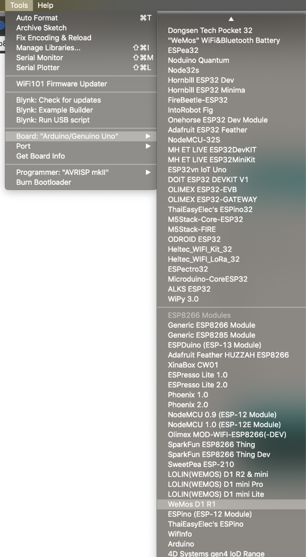The height and width of the screenshot is (557, 306).
Task: Select ThaiEasyElec's ESPino32
Action: [x=231, y=209]
